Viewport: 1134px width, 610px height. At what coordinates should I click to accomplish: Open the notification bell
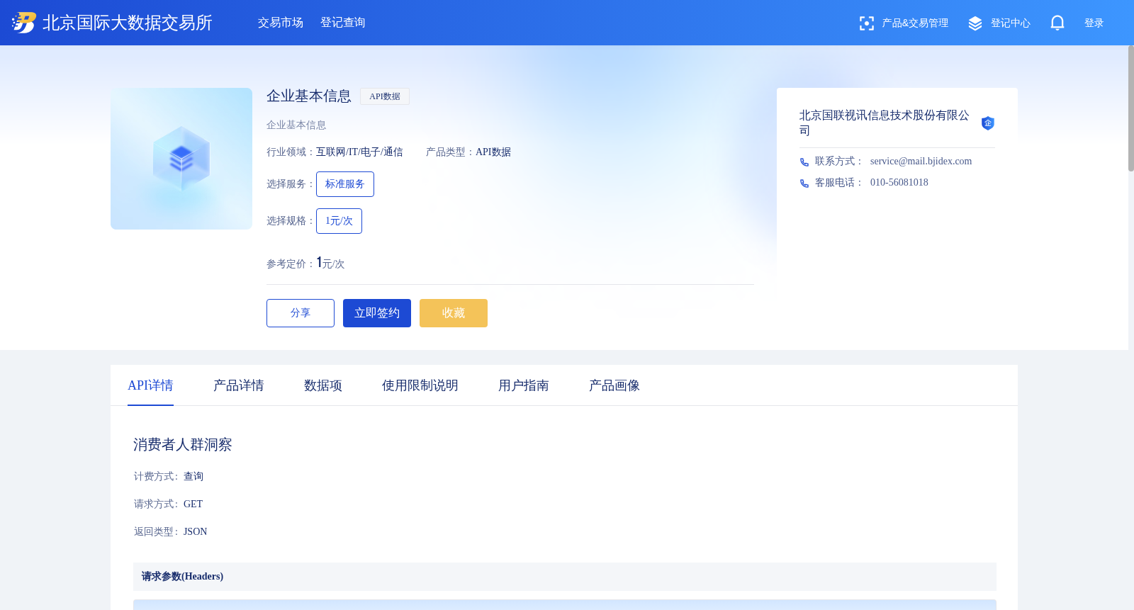click(x=1057, y=23)
